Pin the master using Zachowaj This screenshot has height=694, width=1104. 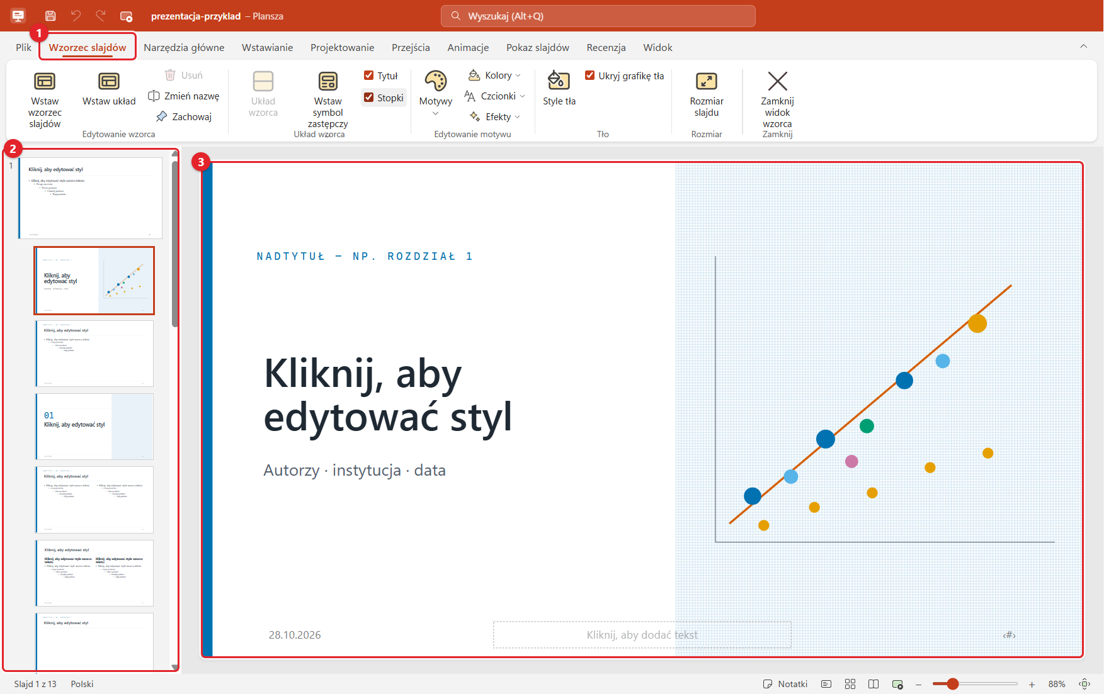coord(184,116)
